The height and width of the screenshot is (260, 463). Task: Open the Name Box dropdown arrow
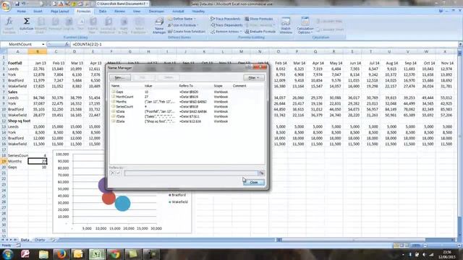(43, 44)
